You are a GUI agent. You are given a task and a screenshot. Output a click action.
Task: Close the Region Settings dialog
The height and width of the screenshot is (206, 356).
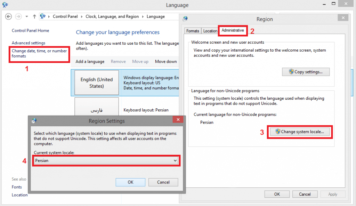[x=178, y=119]
